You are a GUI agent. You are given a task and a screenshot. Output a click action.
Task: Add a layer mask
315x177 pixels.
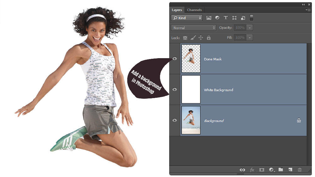[x=261, y=170]
